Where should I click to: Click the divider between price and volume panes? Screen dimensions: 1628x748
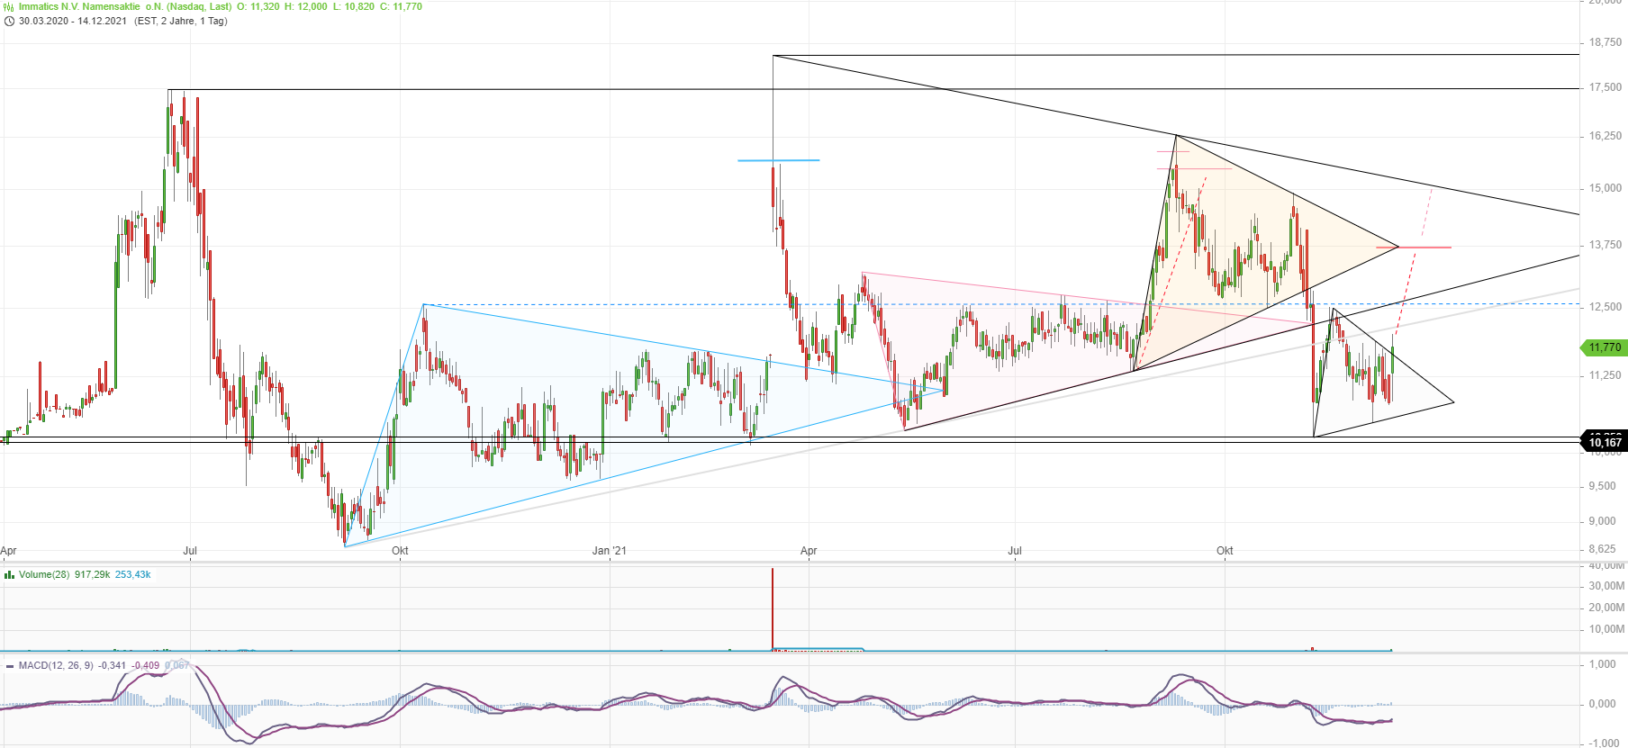click(810, 563)
